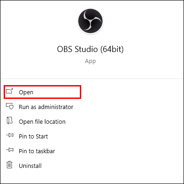This screenshot has width=184, height=184.
Task: Choose the Pin to Start text
Action: 33,137
